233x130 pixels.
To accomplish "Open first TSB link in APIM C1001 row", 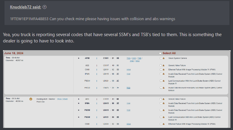I will [x=128, y=58].
